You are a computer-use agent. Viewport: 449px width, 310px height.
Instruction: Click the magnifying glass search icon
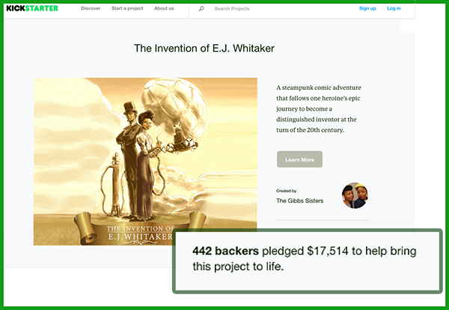pyautogui.click(x=201, y=8)
